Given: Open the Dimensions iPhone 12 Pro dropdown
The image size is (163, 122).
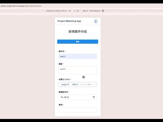Looking at the screenshot, I should coord(56,11).
